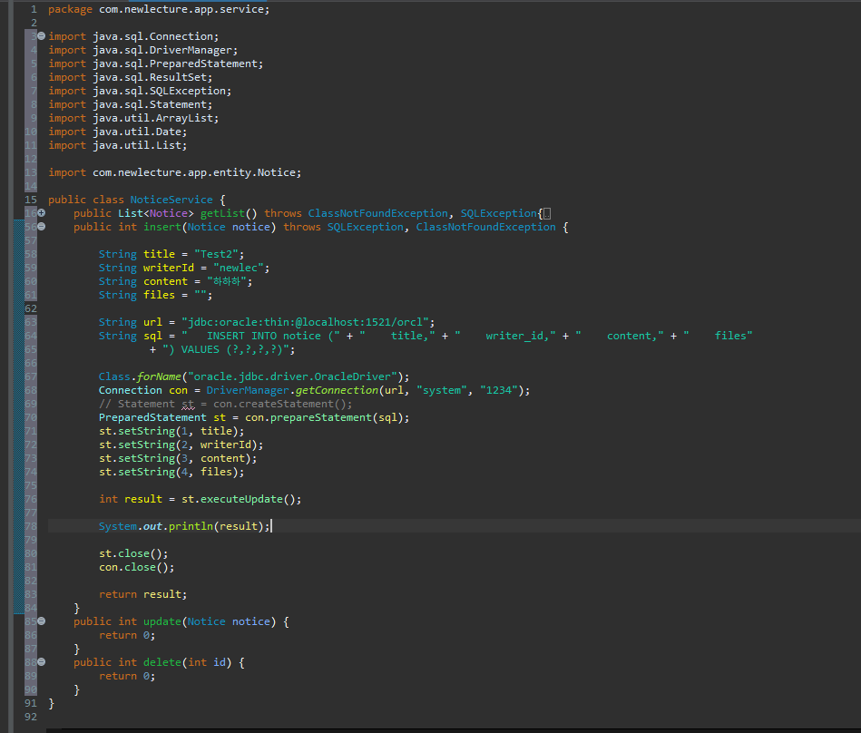Click 'java.sql.DriverManager;' import line
The image size is (861, 733).
point(165,50)
